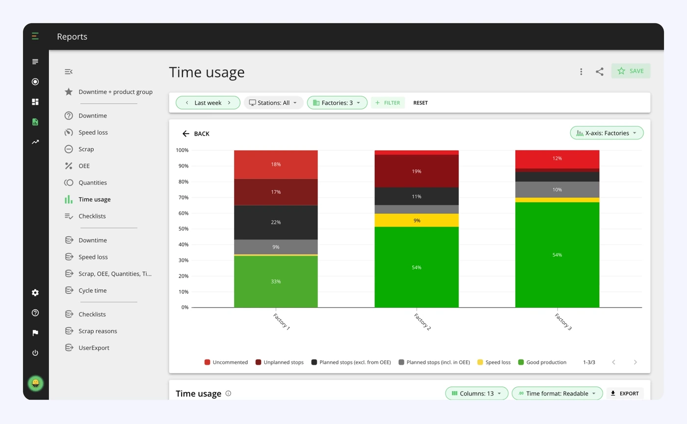Click Factory 3's 12% uncommented segment

pyautogui.click(x=557, y=159)
